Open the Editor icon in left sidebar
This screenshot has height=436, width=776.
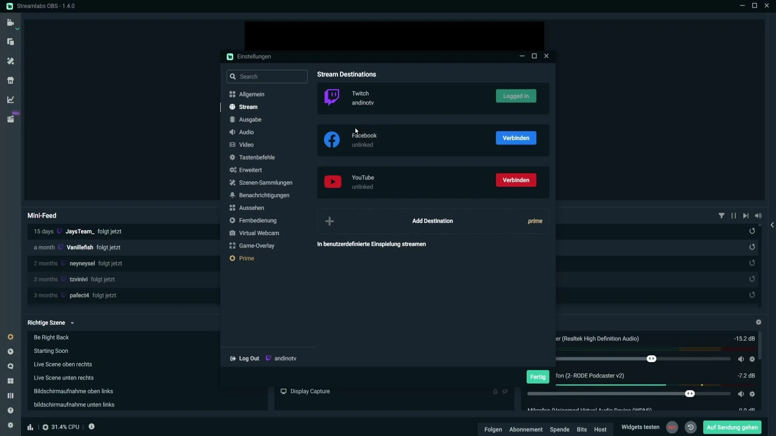(x=11, y=23)
